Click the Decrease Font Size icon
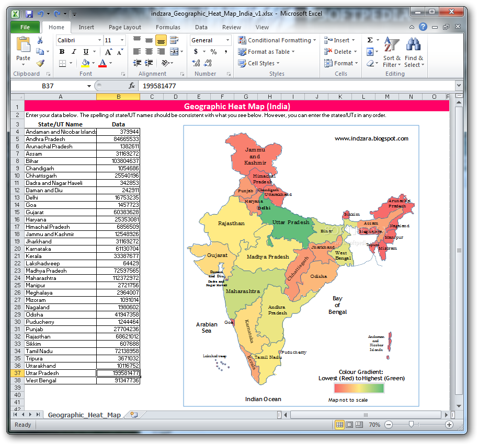The height and width of the screenshot is (445, 478). tap(120, 52)
